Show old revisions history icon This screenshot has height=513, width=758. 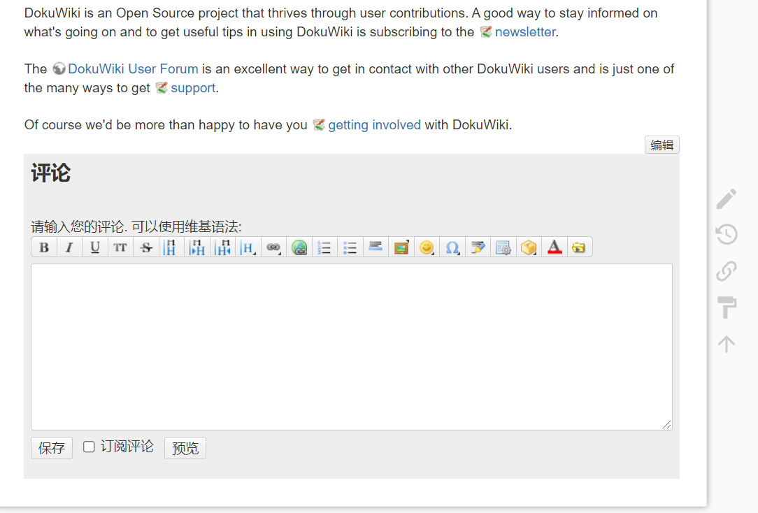[x=726, y=234]
